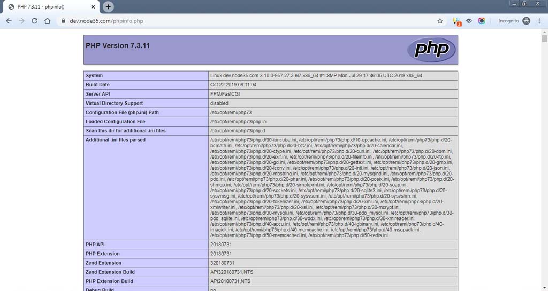Select 'Loaded Configuration File' label

click(x=116, y=122)
